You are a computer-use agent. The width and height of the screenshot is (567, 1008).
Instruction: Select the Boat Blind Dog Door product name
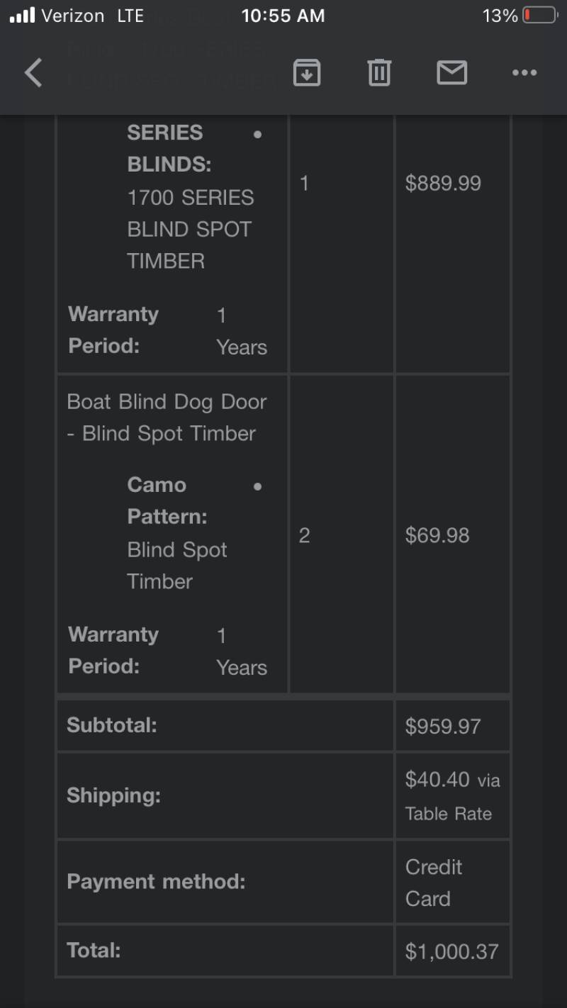click(167, 418)
